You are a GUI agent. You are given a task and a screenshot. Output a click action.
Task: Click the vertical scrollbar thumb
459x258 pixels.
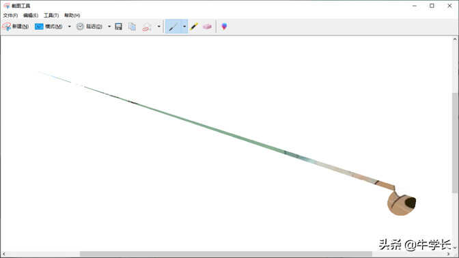tap(455, 143)
